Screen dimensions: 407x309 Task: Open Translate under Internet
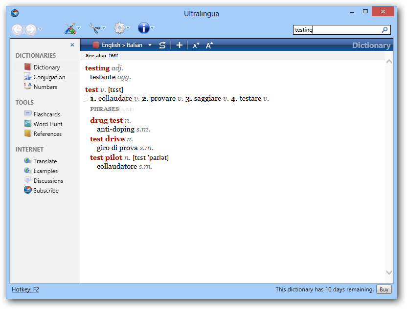coord(45,161)
